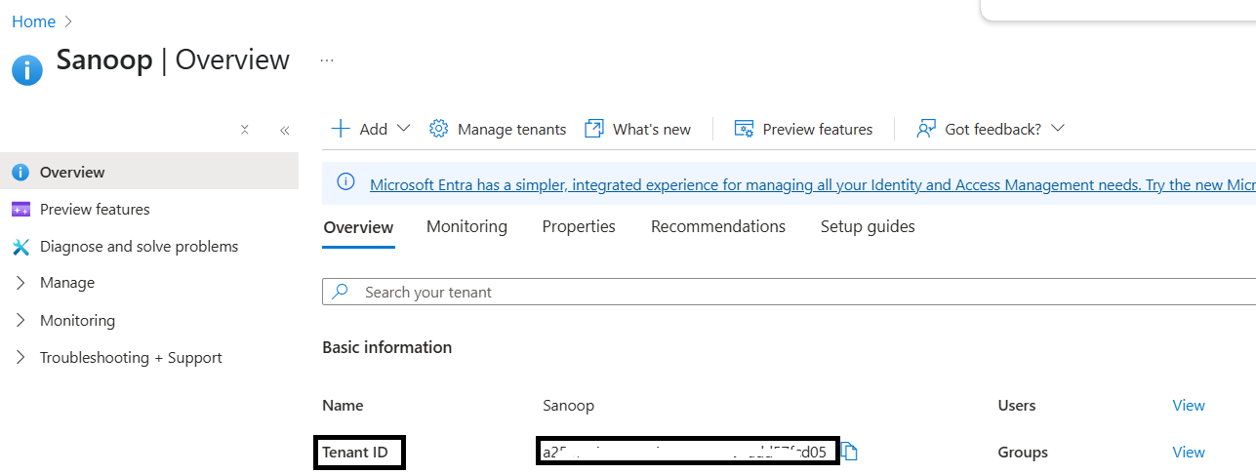Click the Groups label
Image resolution: width=1256 pixels, height=474 pixels.
point(1023,452)
